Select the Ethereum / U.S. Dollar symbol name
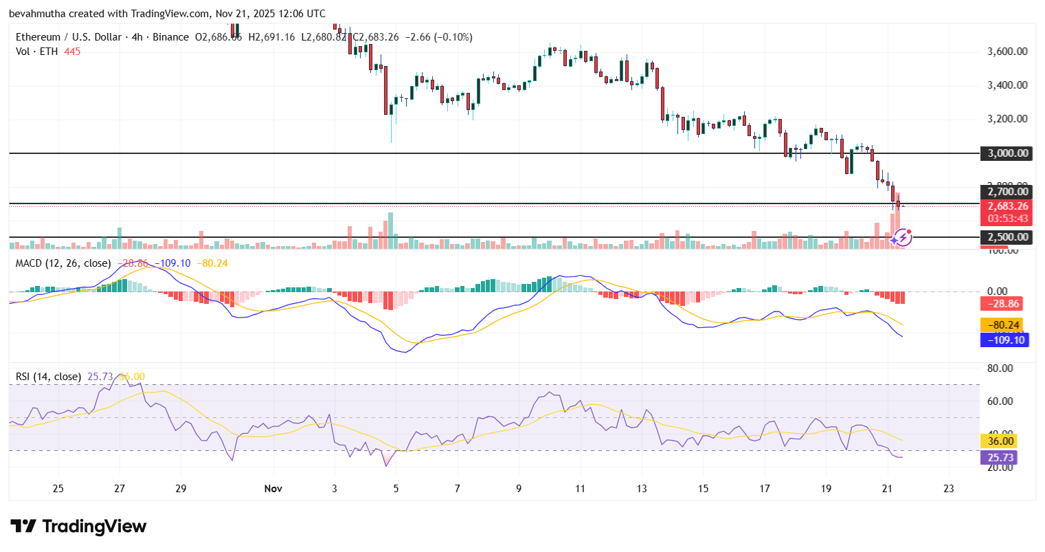The image size is (1045, 552). pos(69,37)
